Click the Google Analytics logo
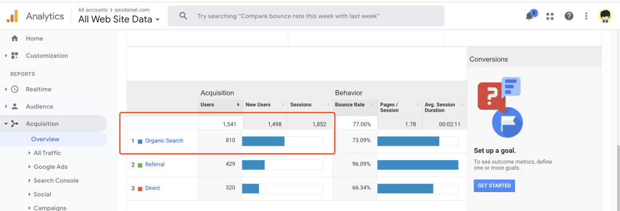The image size is (620, 211). [x=12, y=16]
